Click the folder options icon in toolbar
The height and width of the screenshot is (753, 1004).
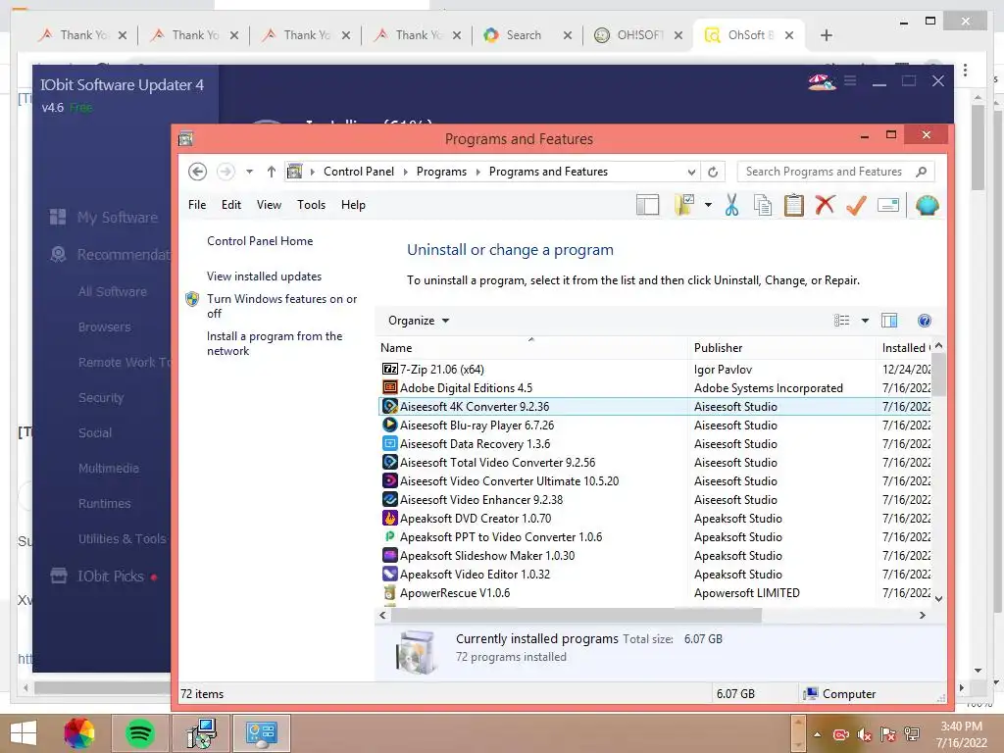(x=684, y=205)
